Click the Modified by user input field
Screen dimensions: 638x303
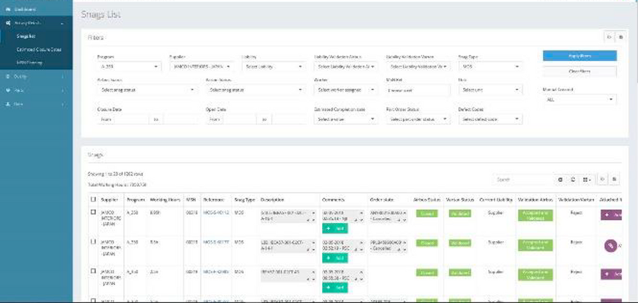click(419, 90)
